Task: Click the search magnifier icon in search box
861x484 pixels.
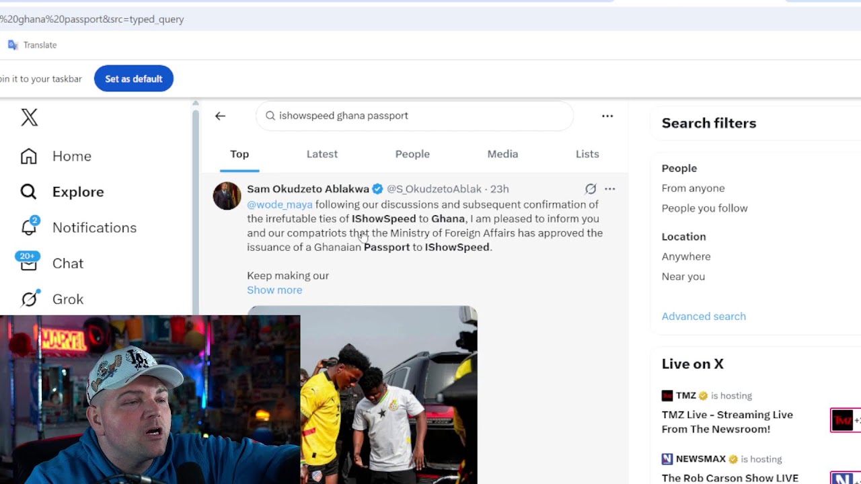Action: tap(270, 116)
